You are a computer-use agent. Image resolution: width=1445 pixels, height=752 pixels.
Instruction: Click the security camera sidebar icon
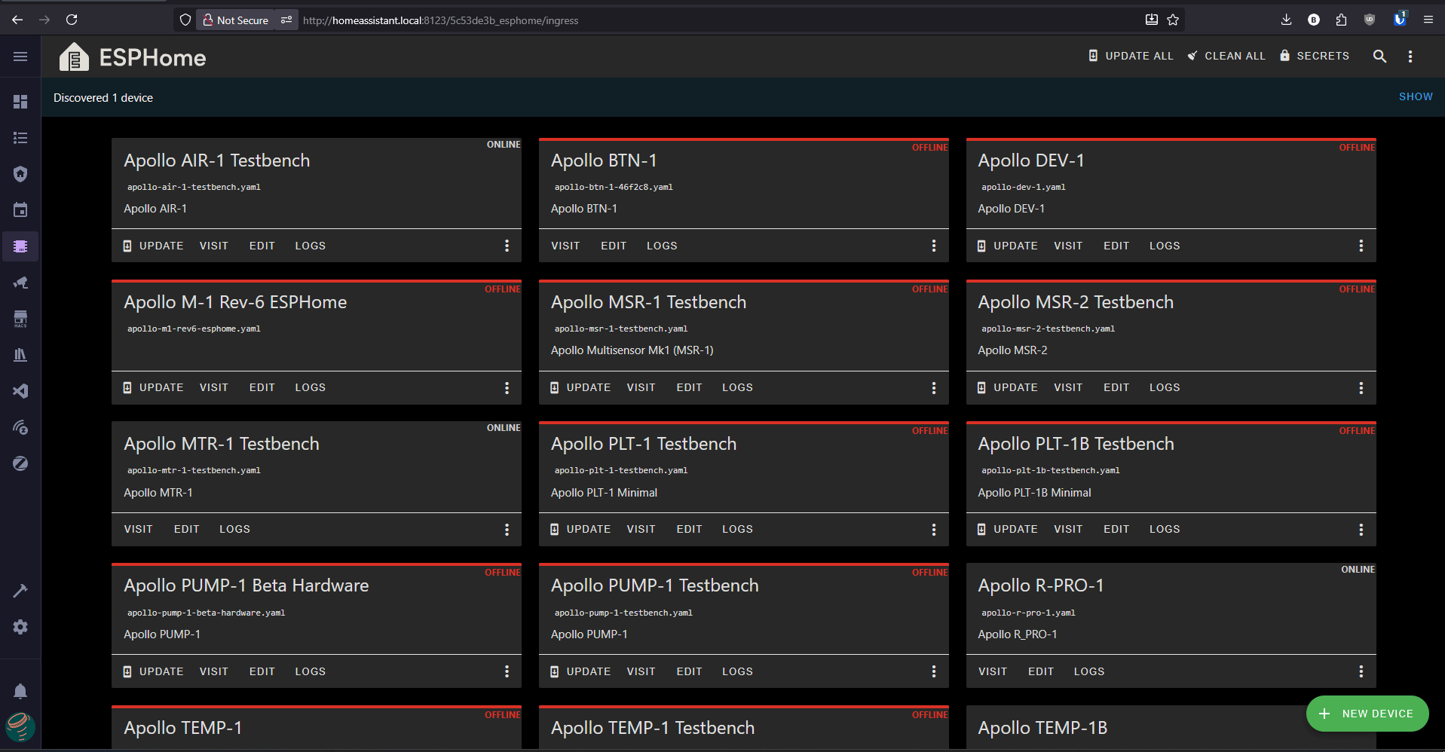[x=20, y=283]
